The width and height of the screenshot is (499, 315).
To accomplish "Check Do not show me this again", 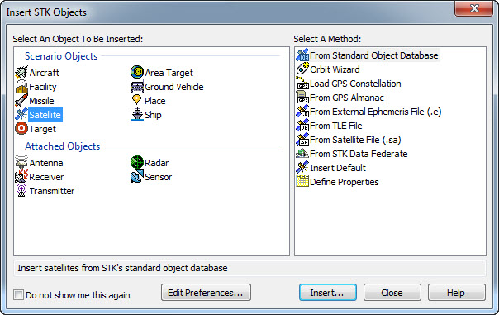I will click(18, 294).
